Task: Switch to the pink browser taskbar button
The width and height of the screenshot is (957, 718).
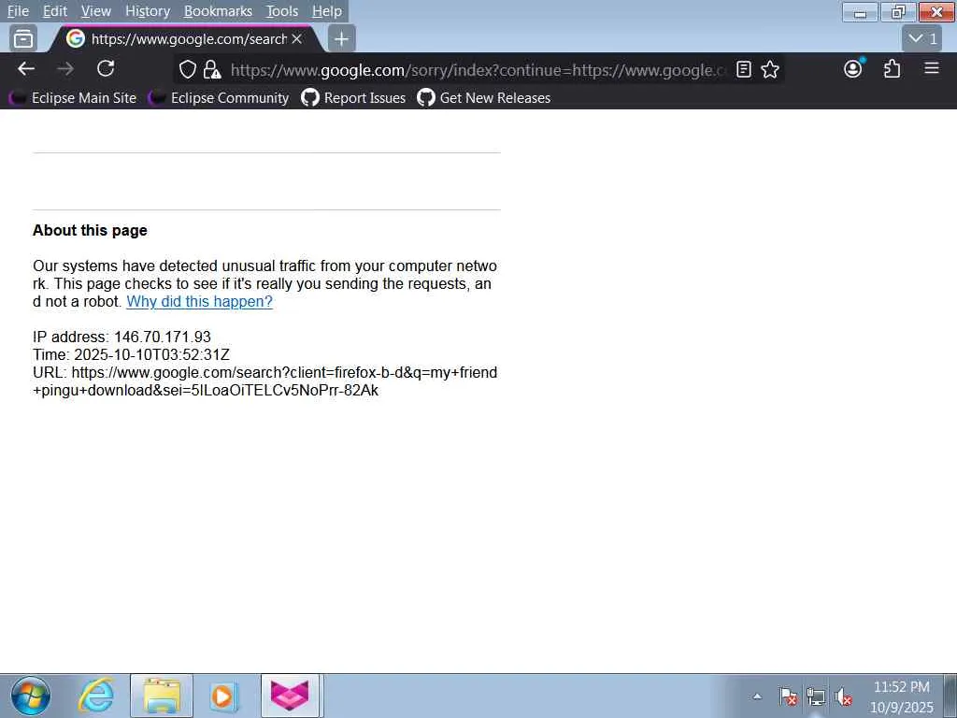Action: (292, 696)
